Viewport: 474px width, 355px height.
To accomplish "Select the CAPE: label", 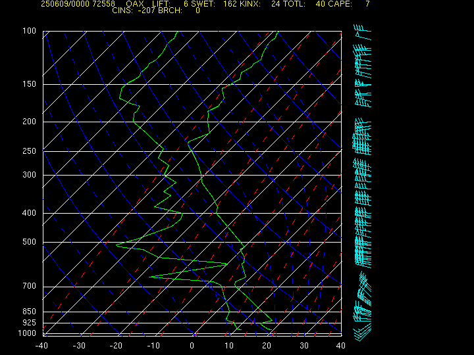I will [x=340, y=4].
